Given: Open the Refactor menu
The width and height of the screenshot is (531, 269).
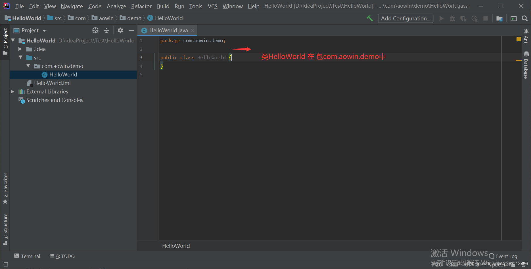Looking at the screenshot, I should (x=141, y=6).
